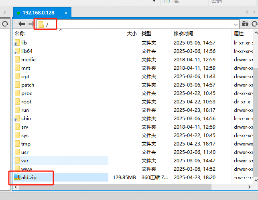This screenshot has height=200, width=258.
Task: Click the vertical scrollbar thumb
Action: 256,122
